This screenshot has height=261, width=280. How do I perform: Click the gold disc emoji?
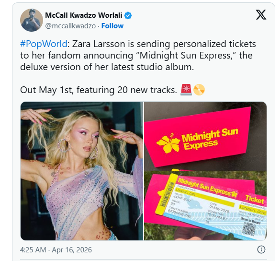(x=199, y=90)
